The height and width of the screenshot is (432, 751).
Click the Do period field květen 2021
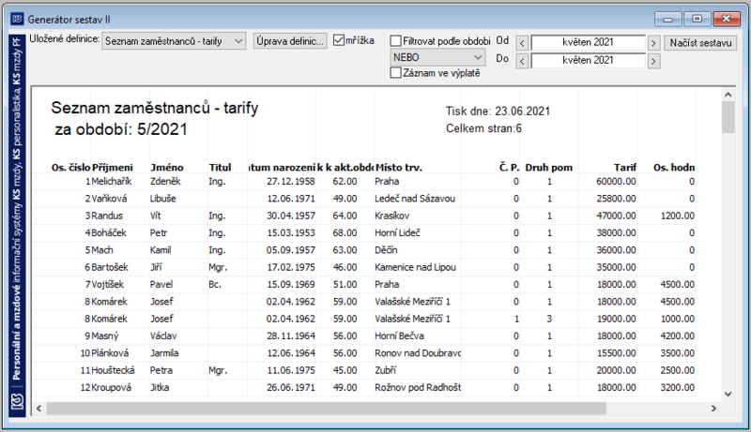tap(588, 60)
